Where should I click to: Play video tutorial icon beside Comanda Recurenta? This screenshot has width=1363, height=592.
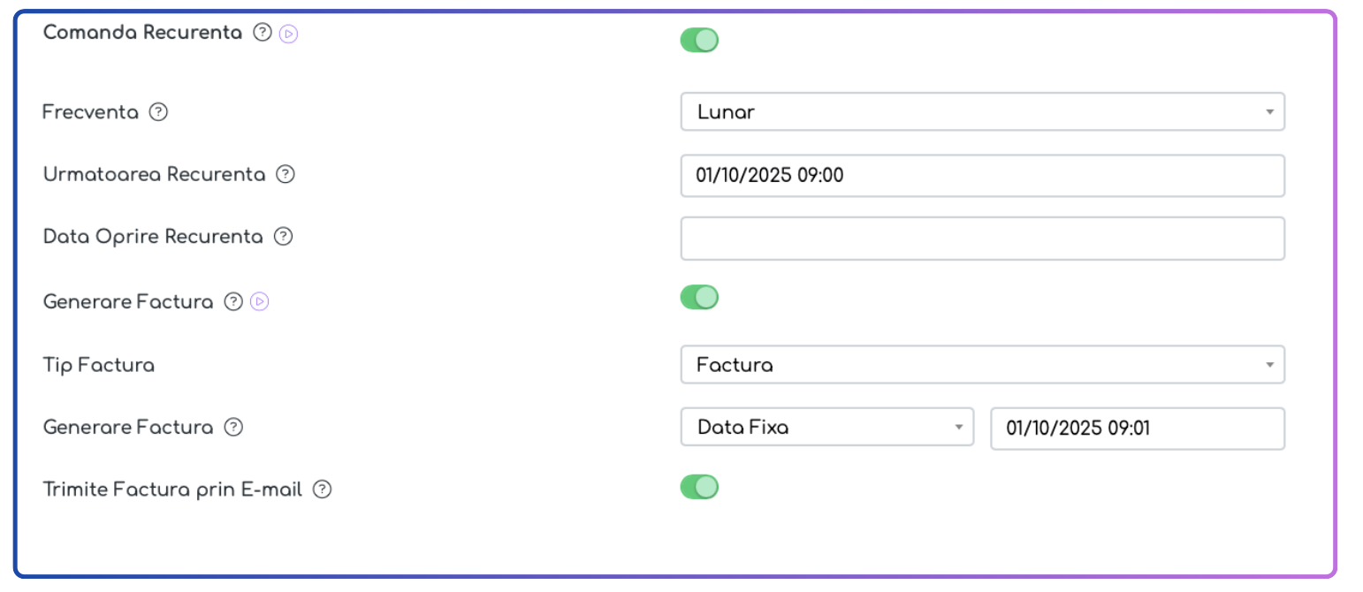[288, 34]
